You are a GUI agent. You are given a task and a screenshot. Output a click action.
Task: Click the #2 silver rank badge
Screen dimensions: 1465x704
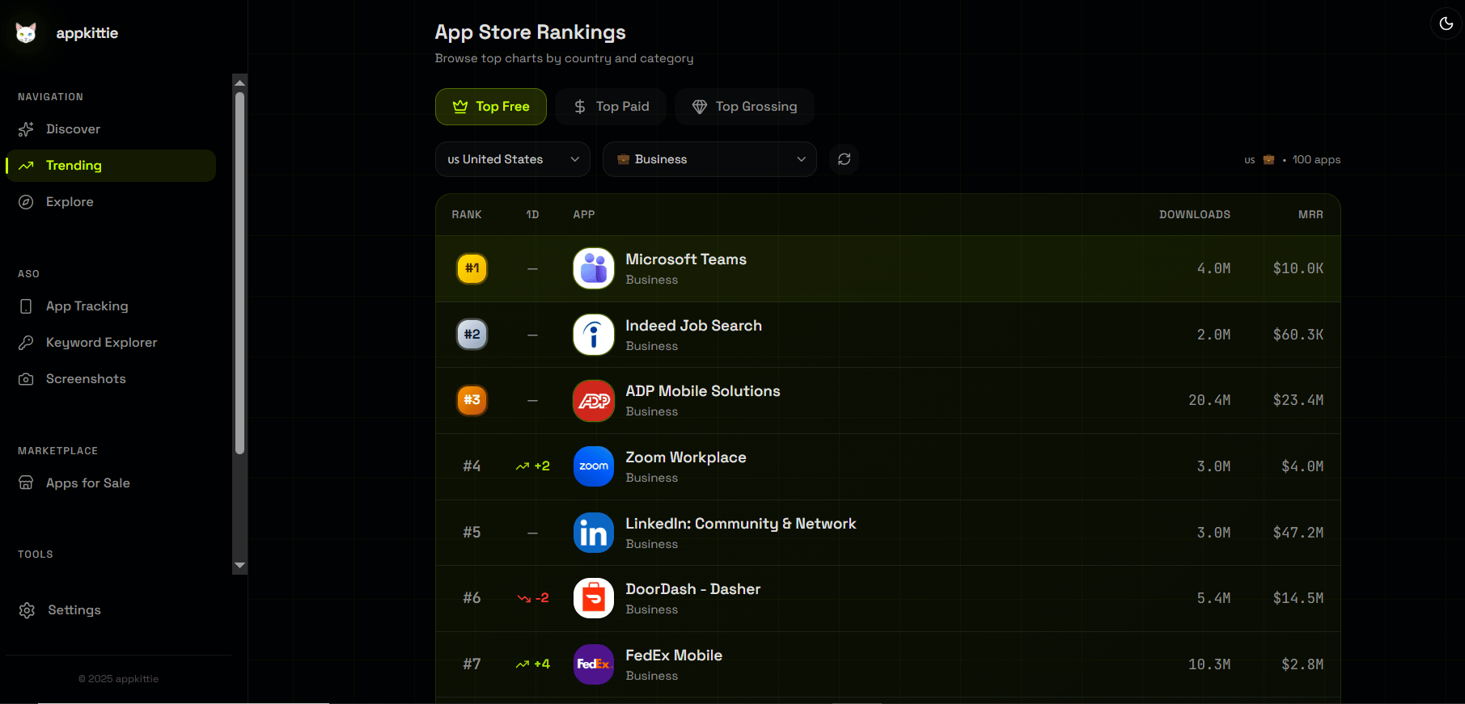pos(472,335)
